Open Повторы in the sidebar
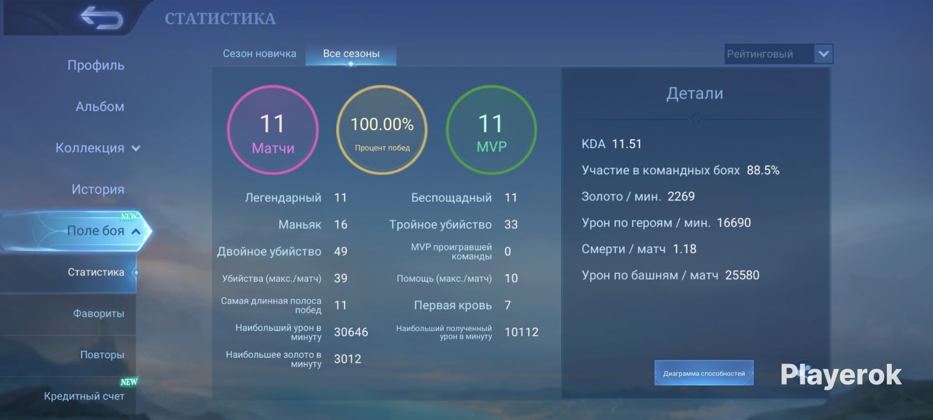933x420 pixels. 68,355
